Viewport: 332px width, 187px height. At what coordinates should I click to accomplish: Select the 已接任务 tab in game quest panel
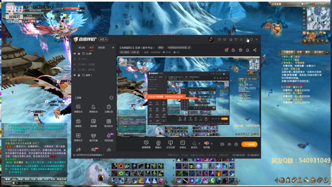click(288, 52)
